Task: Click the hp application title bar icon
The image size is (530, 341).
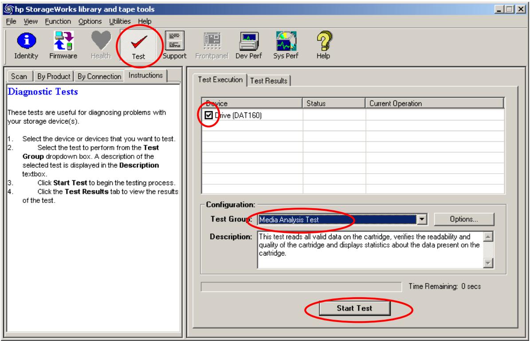Action: 9,9
